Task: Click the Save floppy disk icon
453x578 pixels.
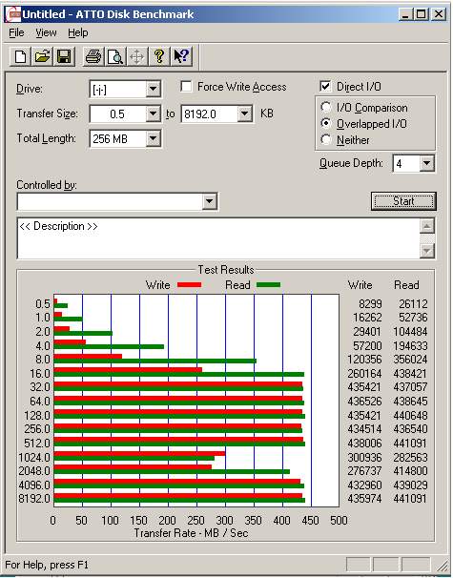Action: 64,57
